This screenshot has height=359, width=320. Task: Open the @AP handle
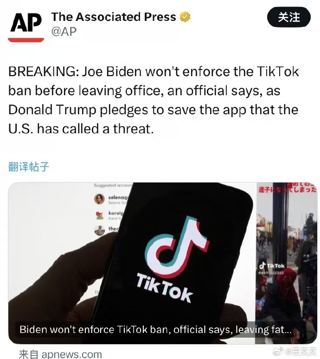64,32
